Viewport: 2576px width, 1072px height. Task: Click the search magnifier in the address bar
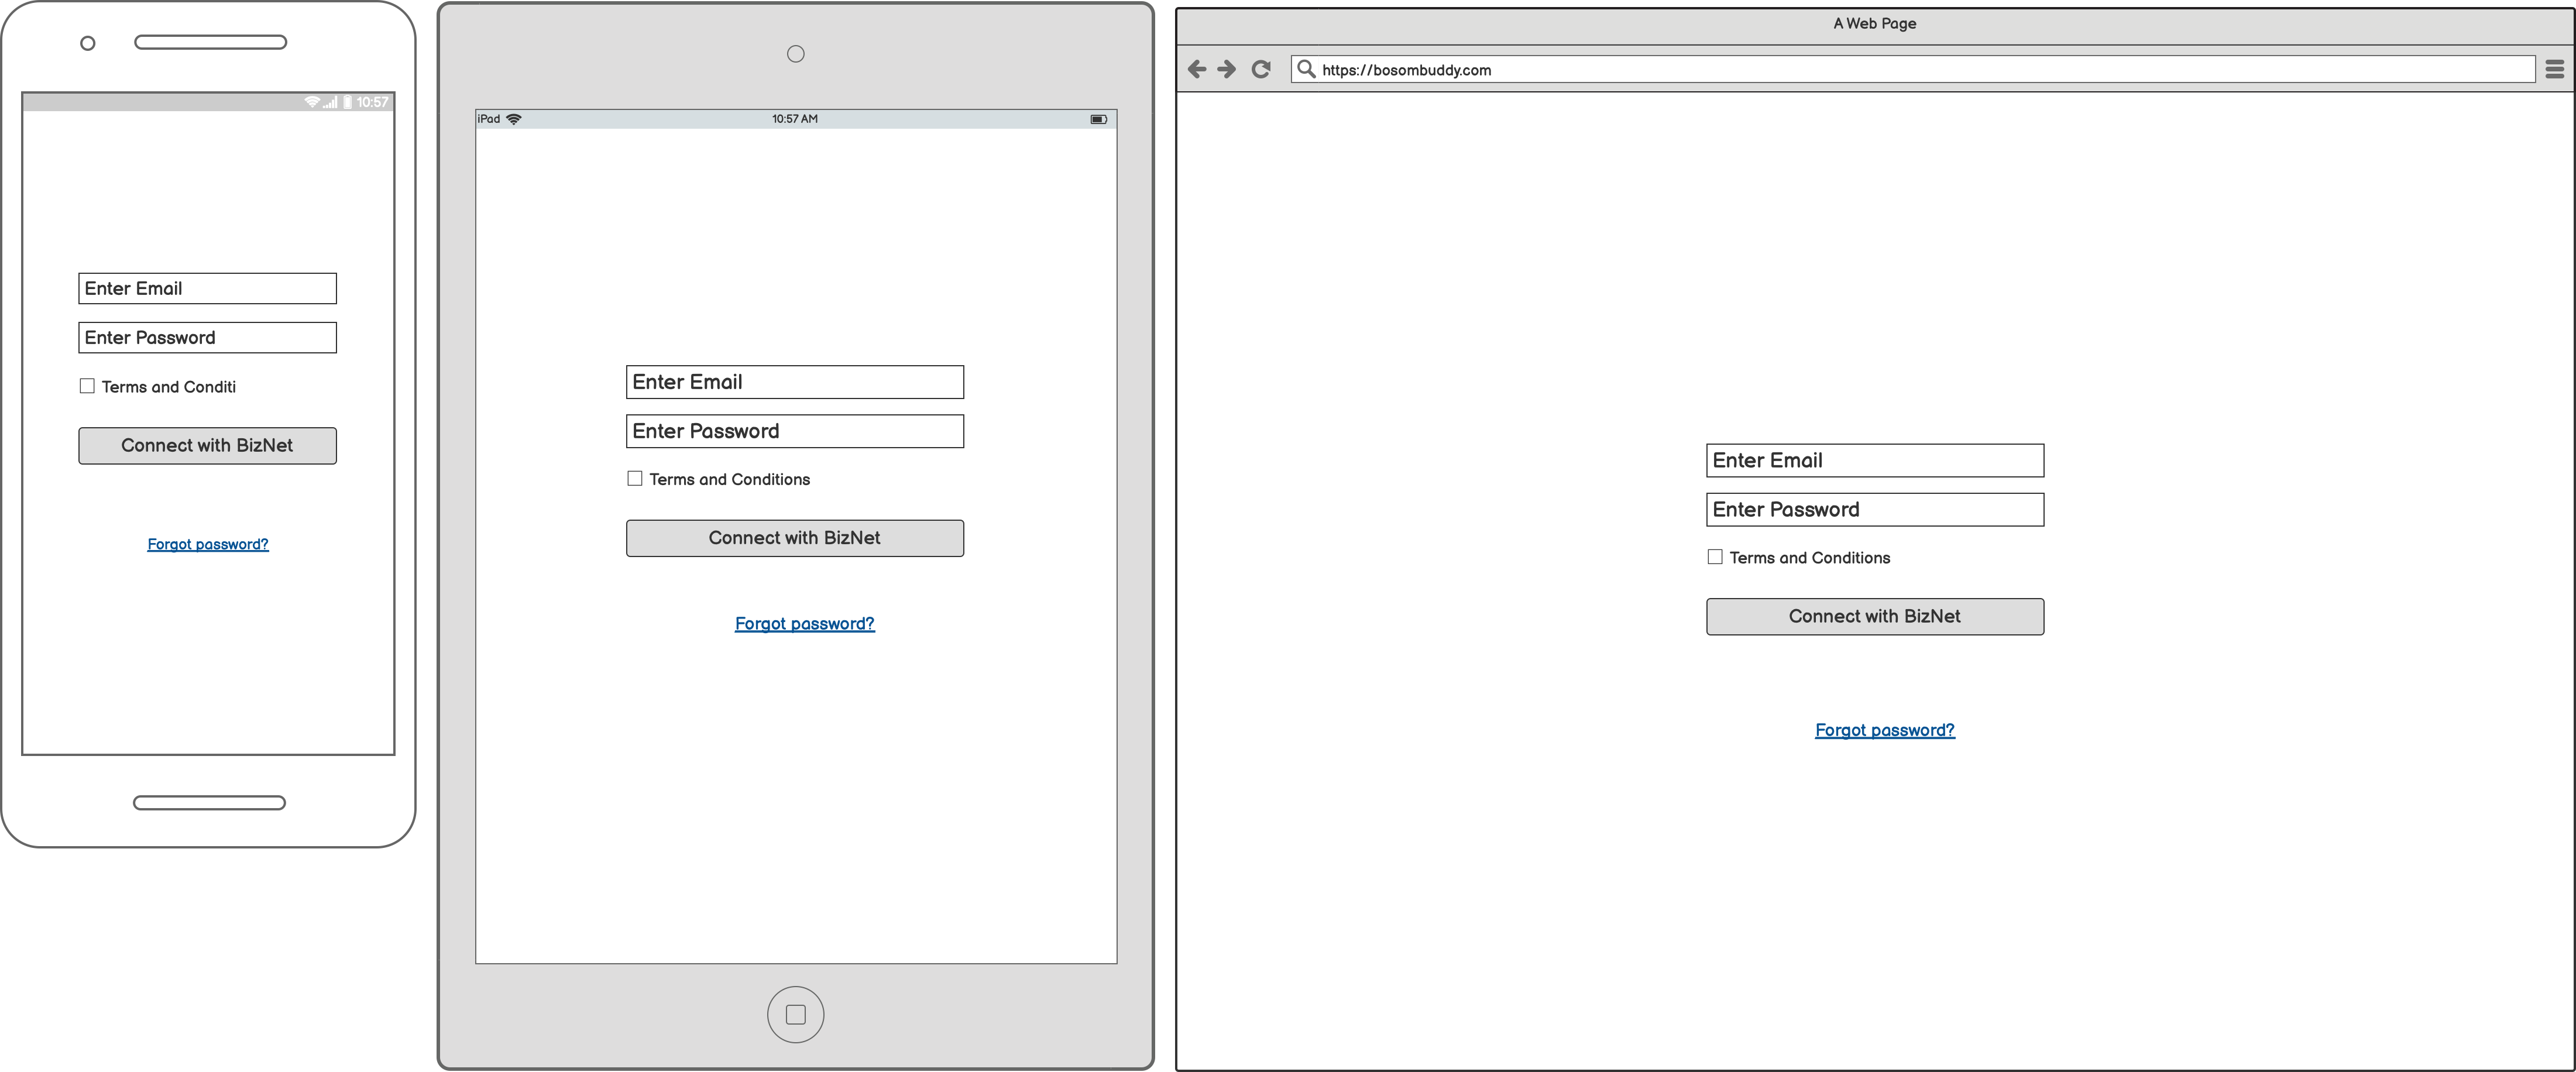point(1307,69)
